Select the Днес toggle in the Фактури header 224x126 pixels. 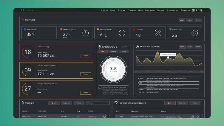tap(182, 20)
